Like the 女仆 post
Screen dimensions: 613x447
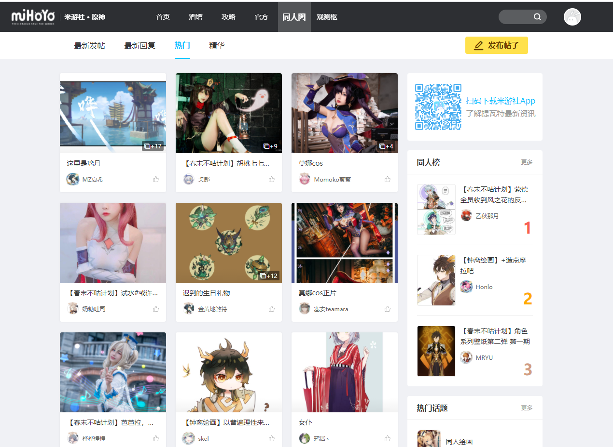click(388, 438)
